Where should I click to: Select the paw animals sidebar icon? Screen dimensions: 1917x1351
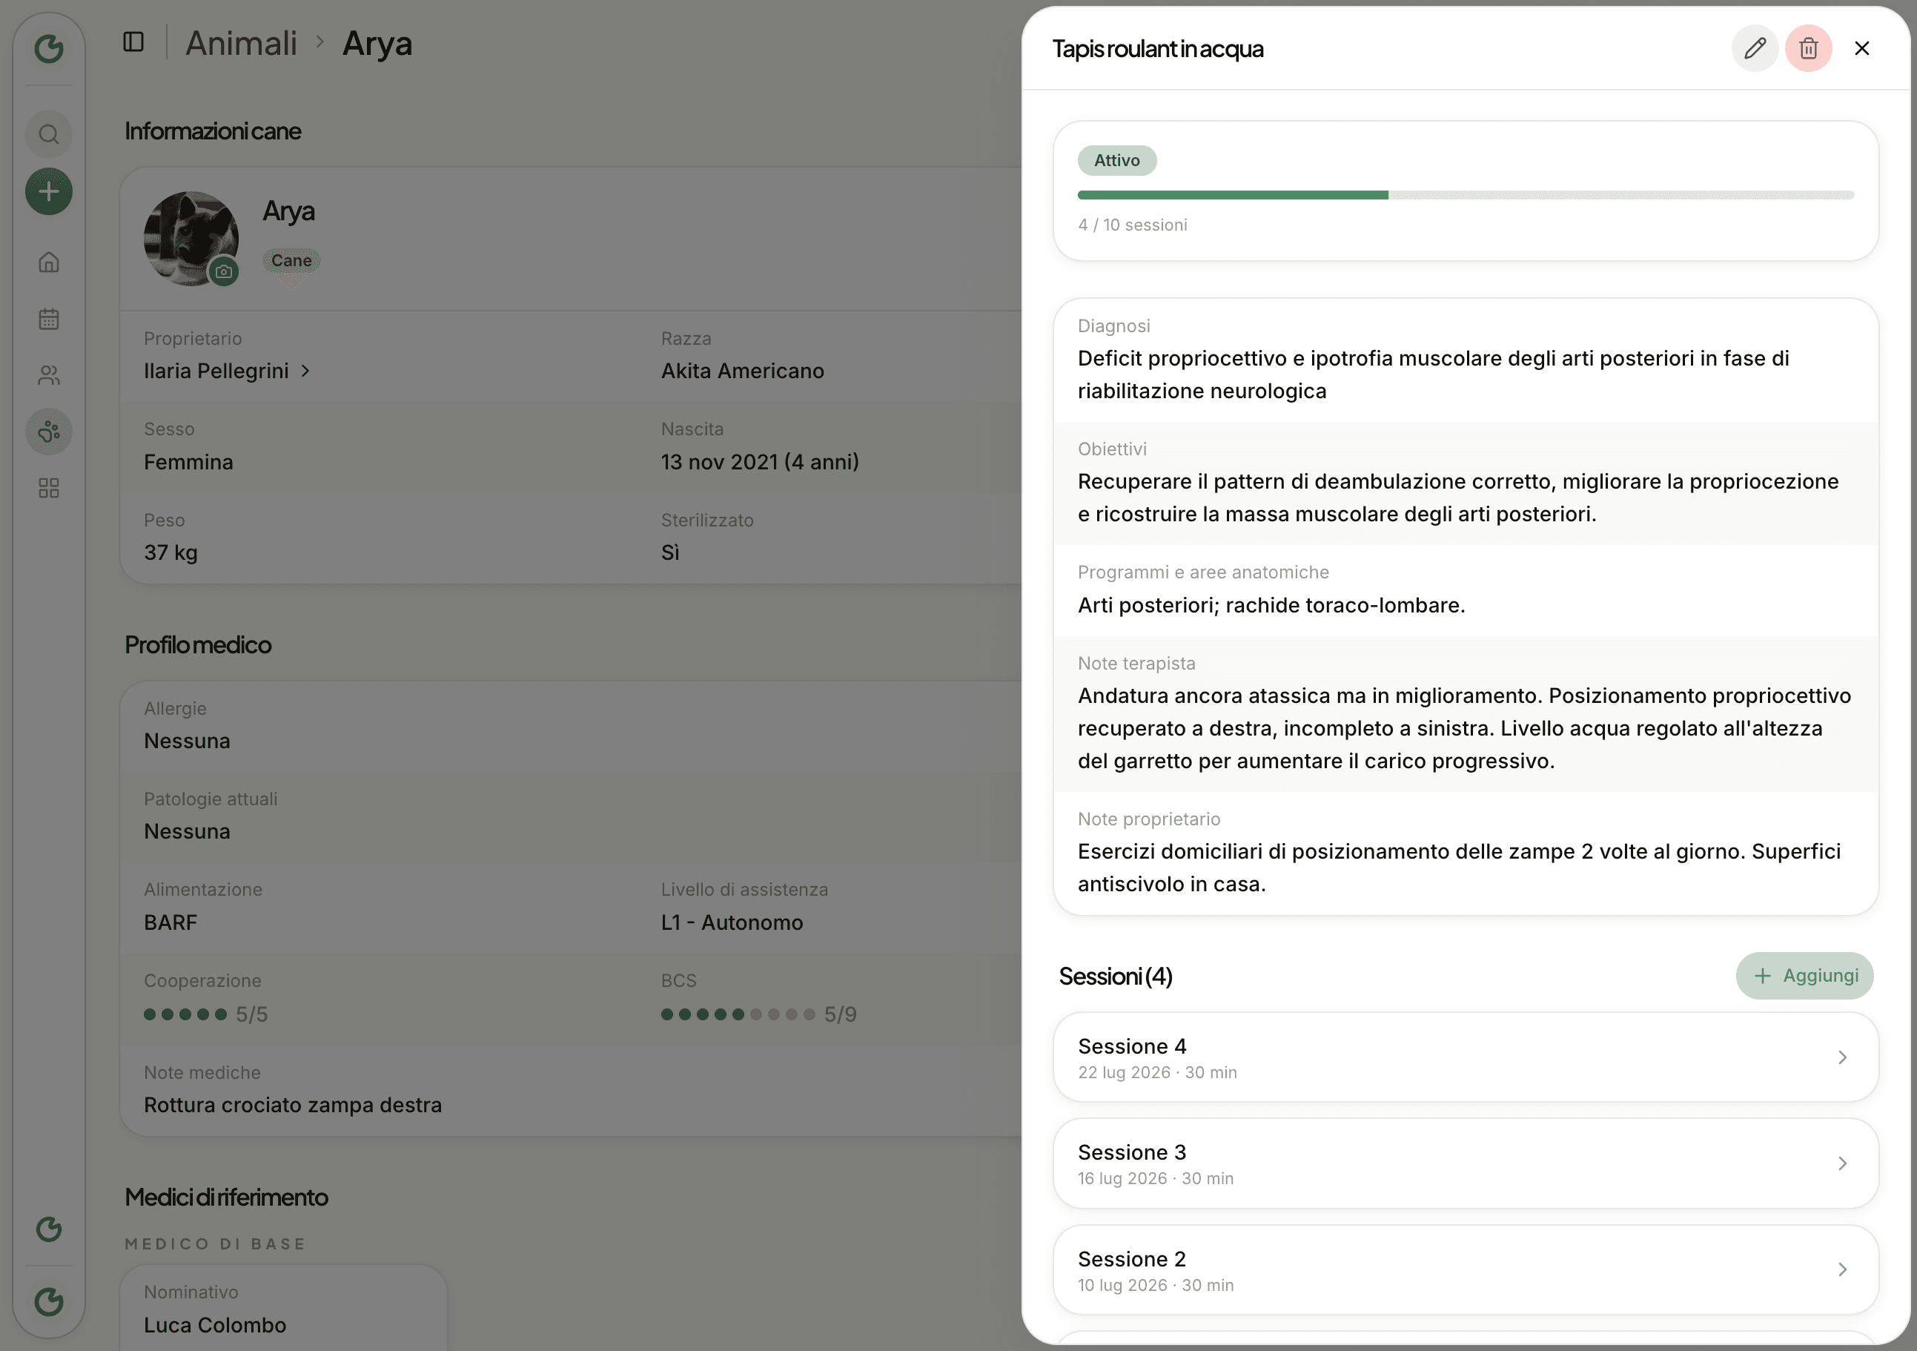tap(48, 432)
